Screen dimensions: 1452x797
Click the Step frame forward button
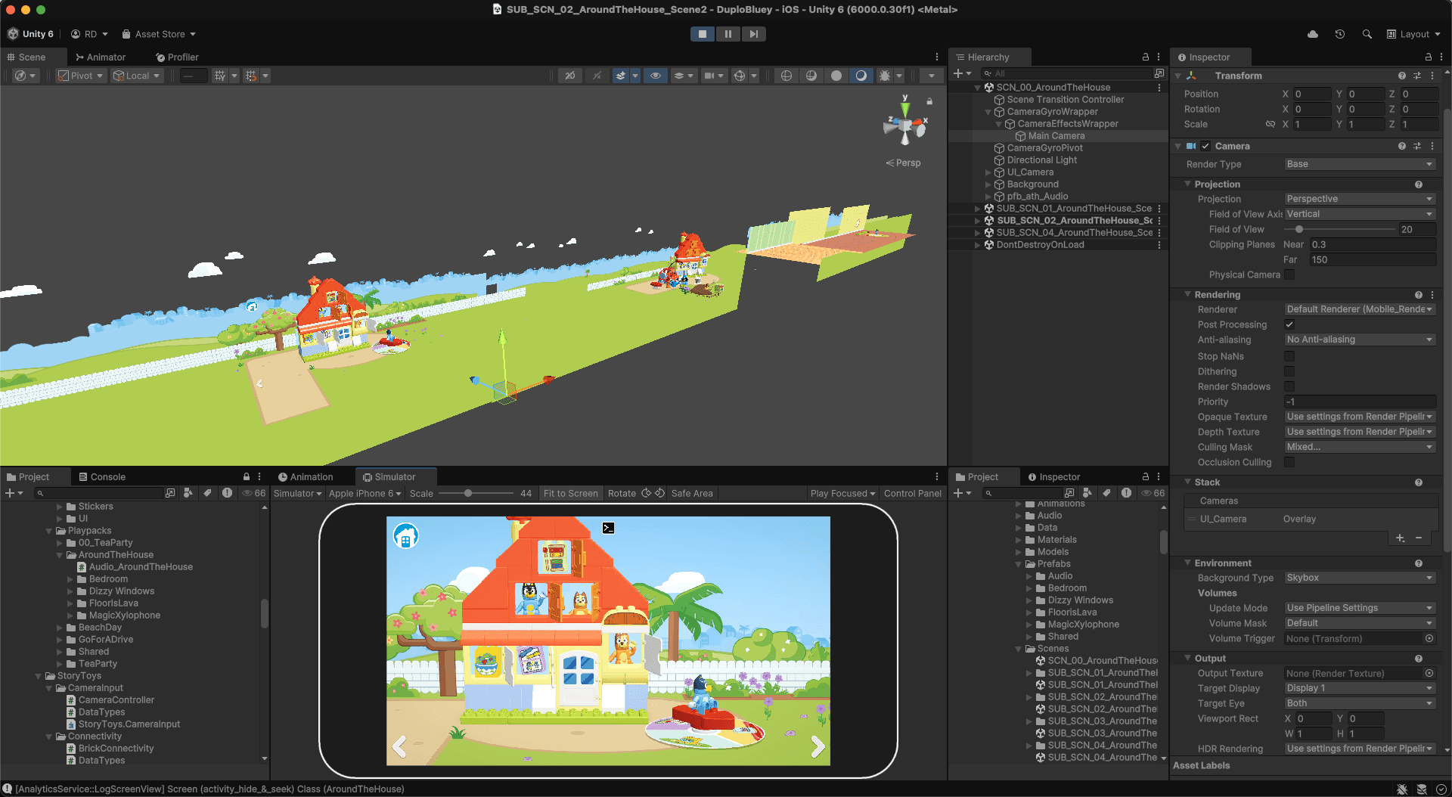click(x=753, y=34)
